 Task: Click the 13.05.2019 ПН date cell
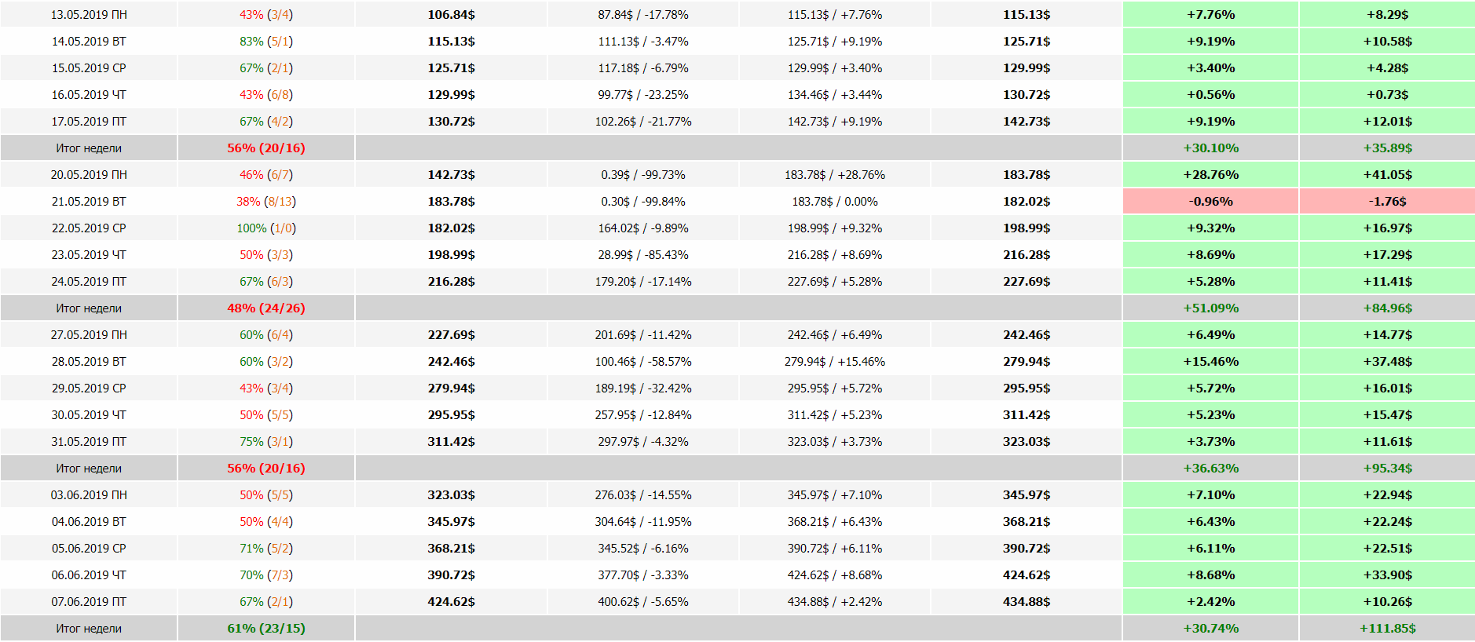click(89, 15)
